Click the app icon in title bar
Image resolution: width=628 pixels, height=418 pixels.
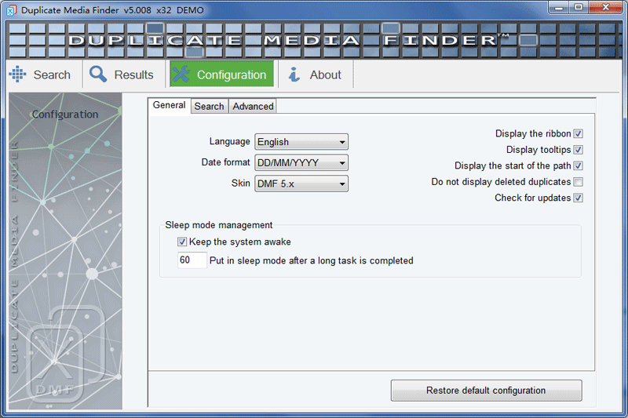(x=12, y=10)
